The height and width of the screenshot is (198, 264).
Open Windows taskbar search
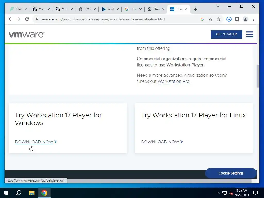pos(19,193)
